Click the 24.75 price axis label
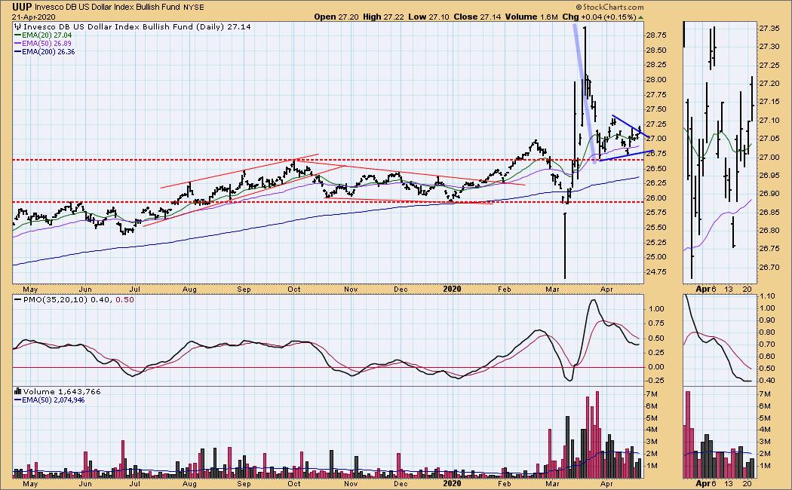Image resolution: width=792 pixels, height=490 pixels. tap(655, 271)
